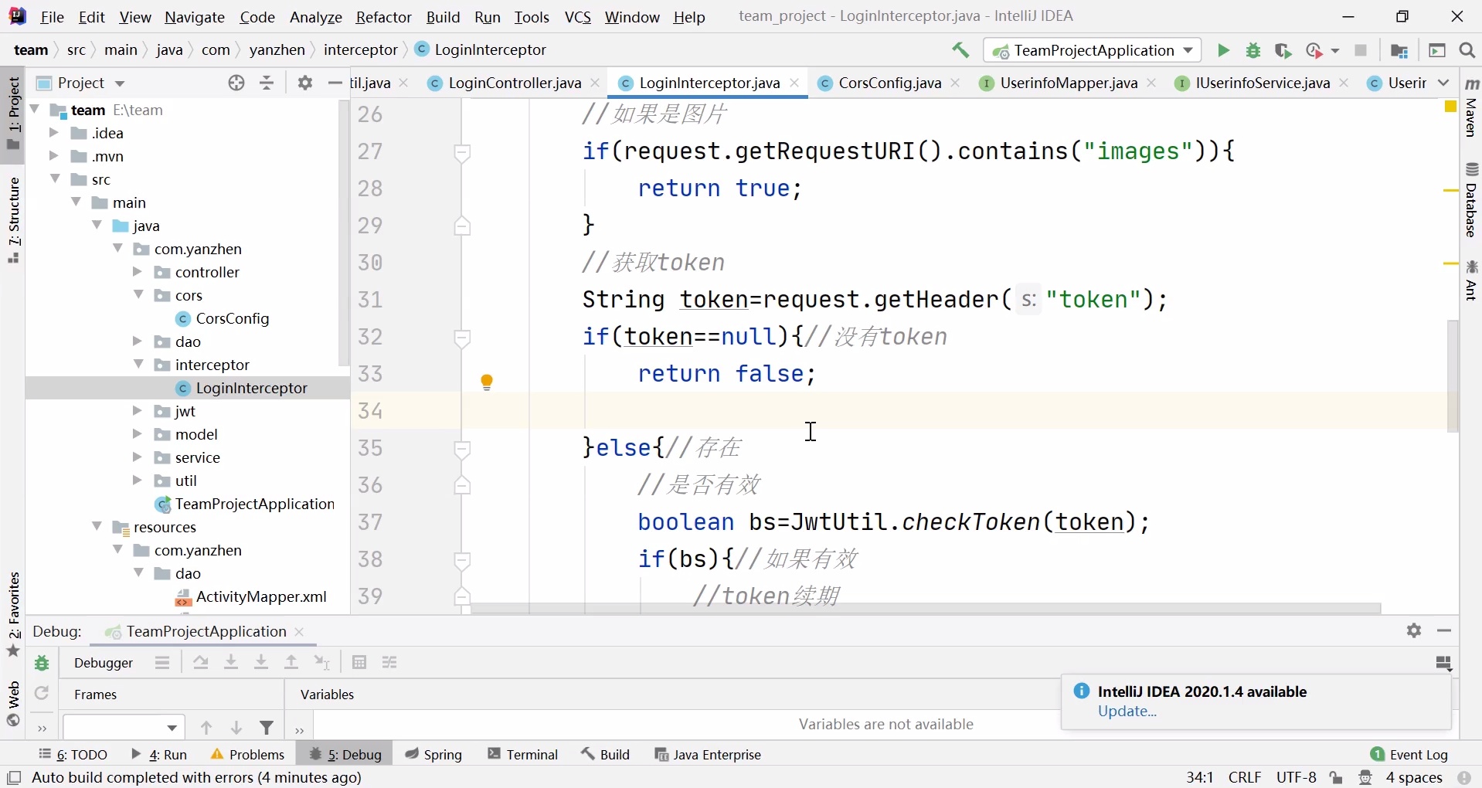Open Search Everywhere magnifier icon
Viewport: 1482px width, 788px height.
pyautogui.click(x=1467, y=50)
